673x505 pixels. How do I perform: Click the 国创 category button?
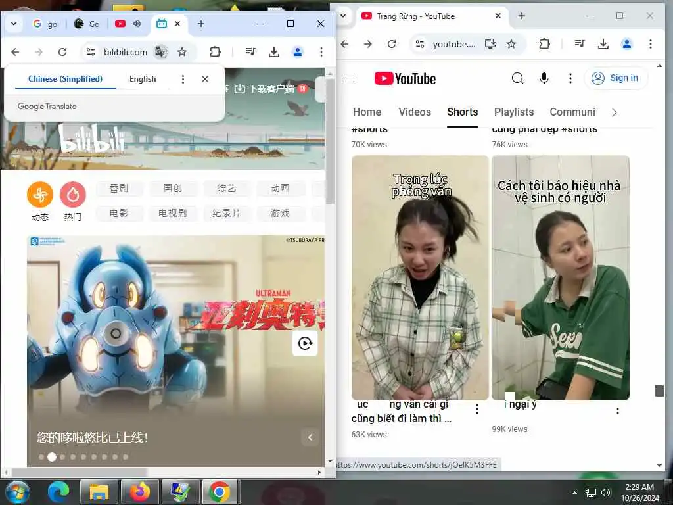[173, 188]
